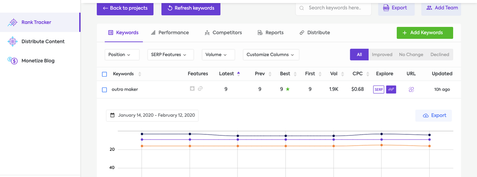
Task: Open Rank Tracker in sidebar
Action: click(x=40, y=22)
